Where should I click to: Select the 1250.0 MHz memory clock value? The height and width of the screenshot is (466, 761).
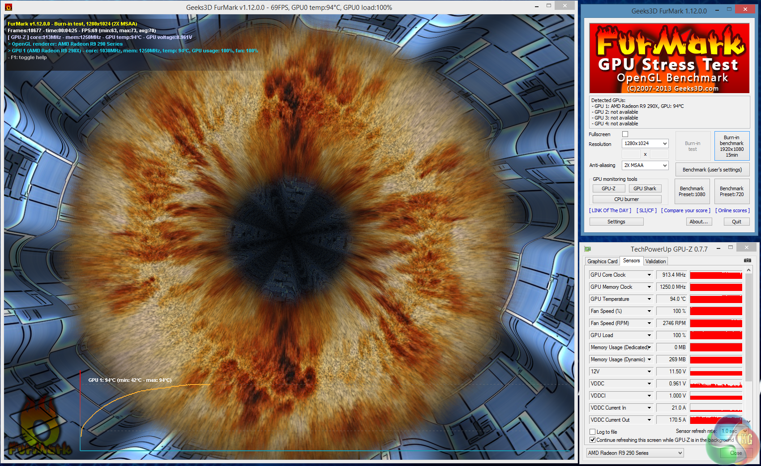(x=671, y=287)
